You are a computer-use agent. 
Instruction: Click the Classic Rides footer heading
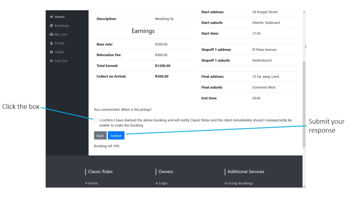point(100,172)
